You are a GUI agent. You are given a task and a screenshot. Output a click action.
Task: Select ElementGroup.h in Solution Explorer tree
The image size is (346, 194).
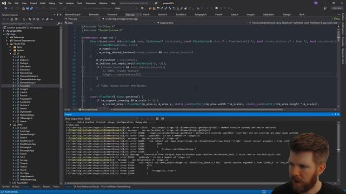28,82
